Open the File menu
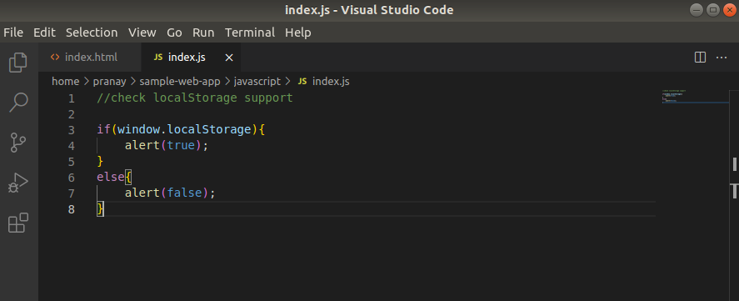 13,33
